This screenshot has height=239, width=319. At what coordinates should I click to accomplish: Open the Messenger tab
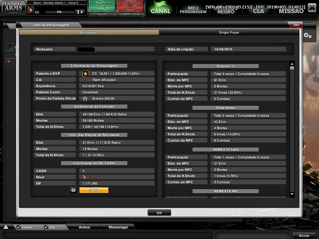(118, 227)
